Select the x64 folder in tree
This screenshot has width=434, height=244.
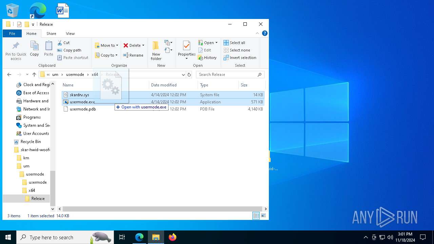29,190
